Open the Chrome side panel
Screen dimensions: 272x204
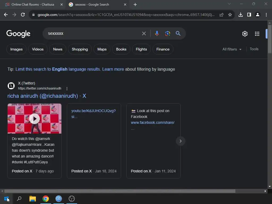click(x=249, y=15)
